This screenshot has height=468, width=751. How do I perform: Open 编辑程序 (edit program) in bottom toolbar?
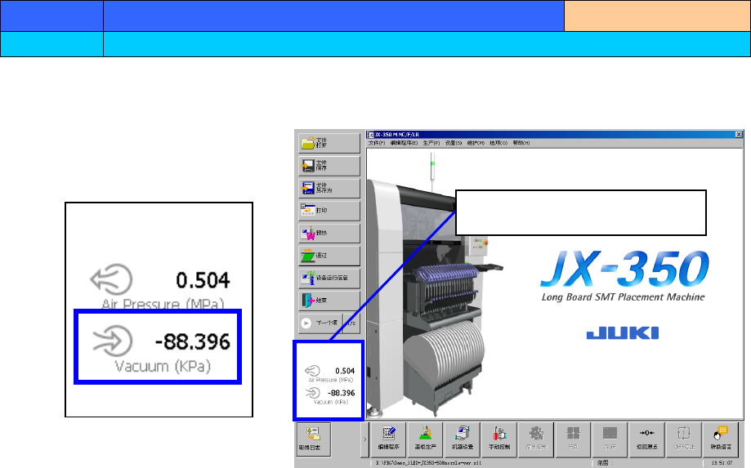pyautogui.click(x=388, y=439)
